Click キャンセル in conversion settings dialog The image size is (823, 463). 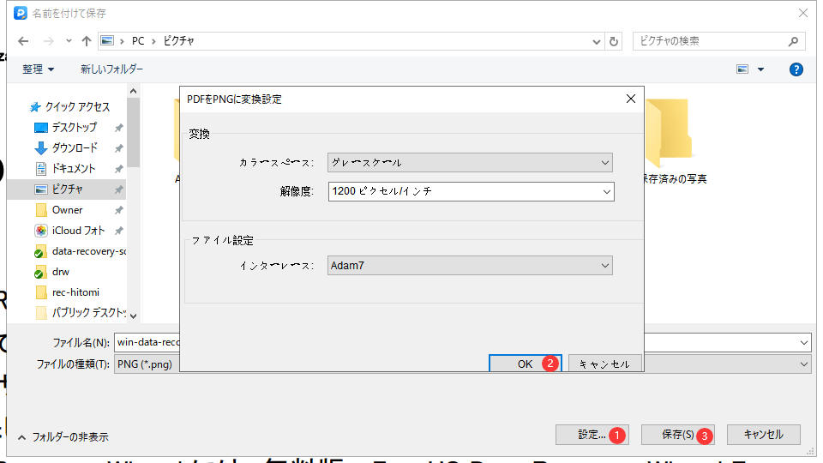coord(604,364)
